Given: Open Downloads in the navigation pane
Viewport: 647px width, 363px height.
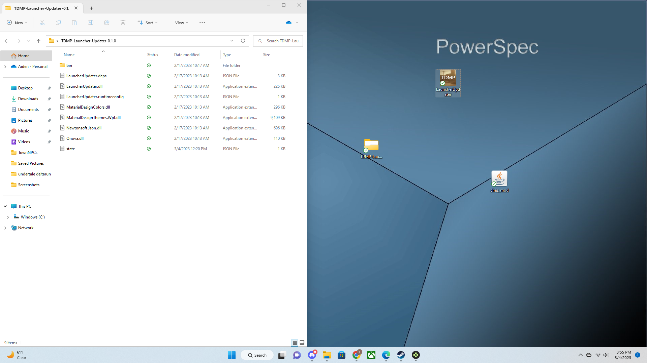Looking at the screenshot, I should [28, 99].
